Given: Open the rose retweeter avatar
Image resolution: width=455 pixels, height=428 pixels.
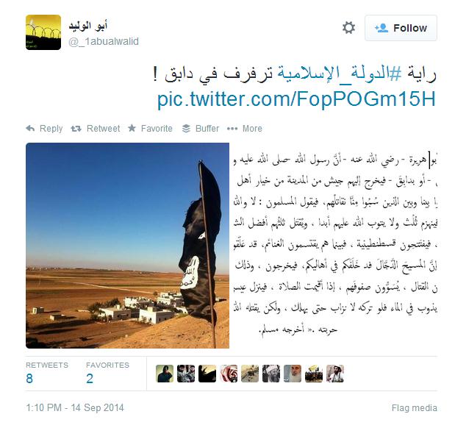Looking at the screenshot, I should coord(229,374).
